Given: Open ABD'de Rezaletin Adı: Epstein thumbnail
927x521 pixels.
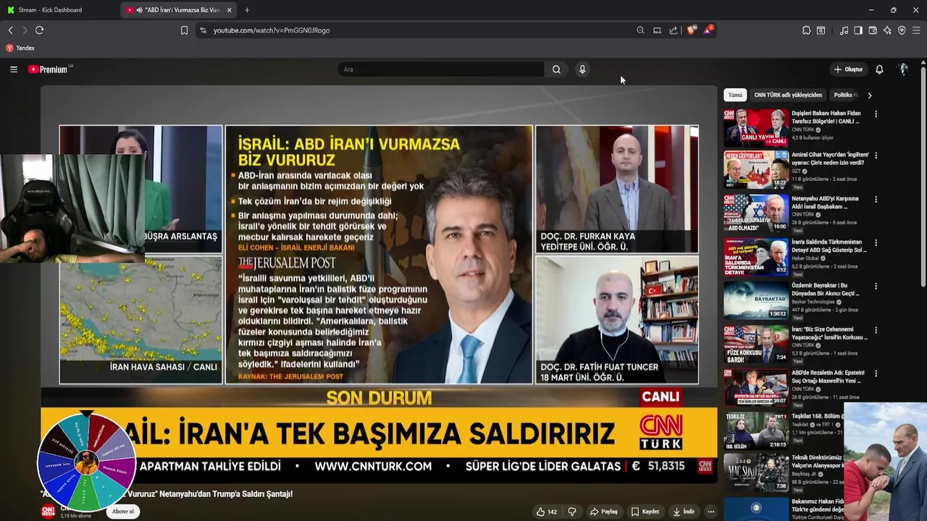Looking at the screenshot, I should click(756, 388).
